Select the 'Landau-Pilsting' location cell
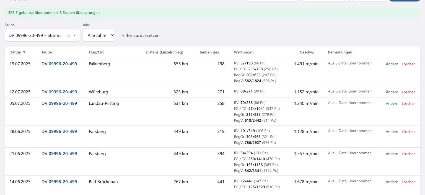The height and width of the screenshot is (195, 425). (104, 103)
